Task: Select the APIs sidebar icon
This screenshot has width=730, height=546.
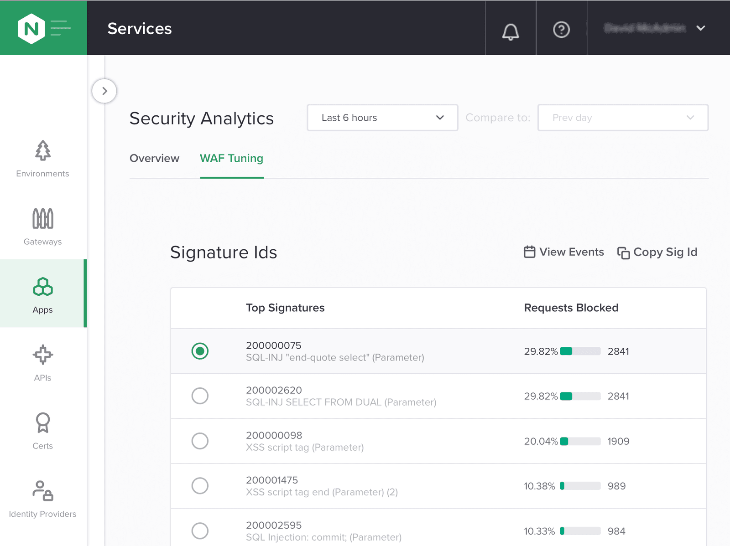Action: coord(43,363)
